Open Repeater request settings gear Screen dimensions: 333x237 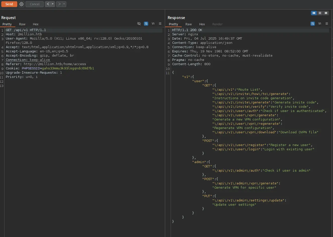coord(22,4)
